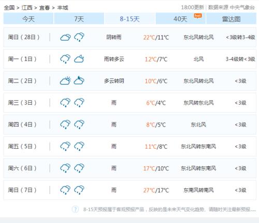Switch to the 7天 forecast tab
Screen dimensions: 259x223
(79, 19)
